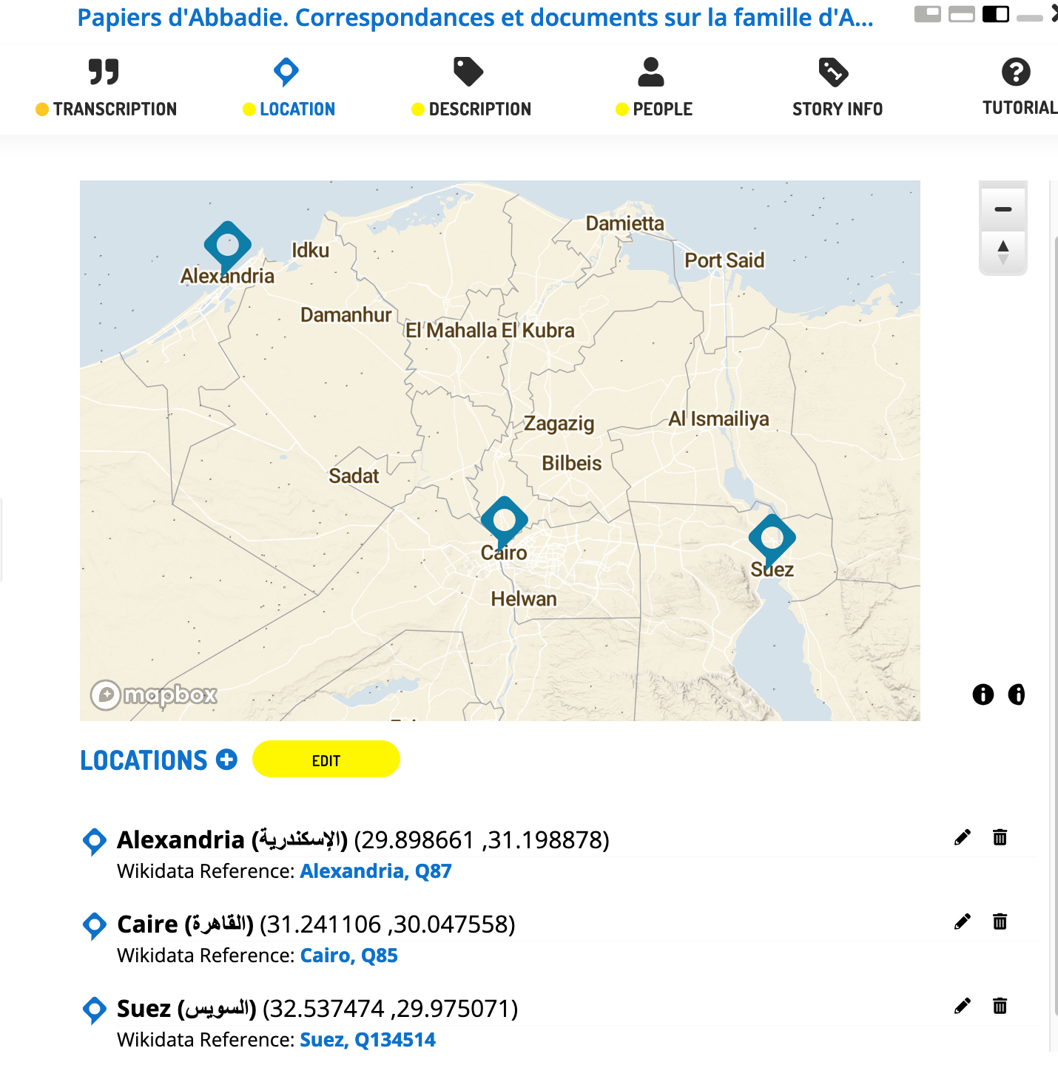
Task: Click the Mapbox logo on map
Action: coord(154,694)
